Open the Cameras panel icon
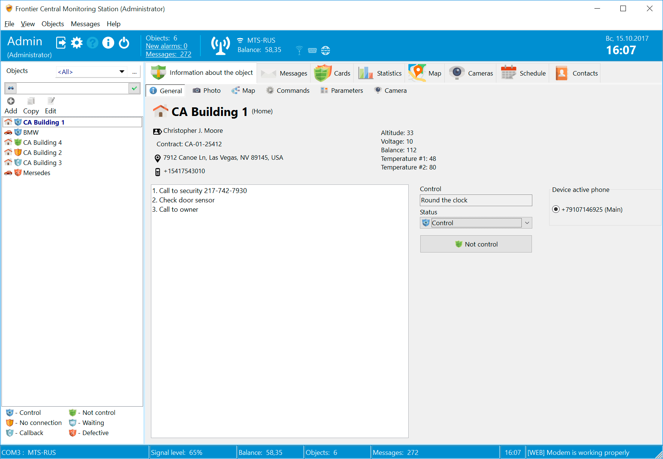Screen dimensions: 663x459 (457, 73)
